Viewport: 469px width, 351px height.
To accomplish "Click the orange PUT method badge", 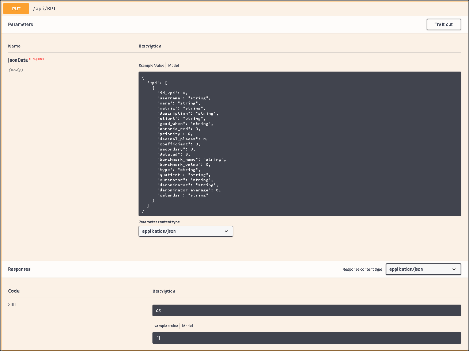I will 16,8.
